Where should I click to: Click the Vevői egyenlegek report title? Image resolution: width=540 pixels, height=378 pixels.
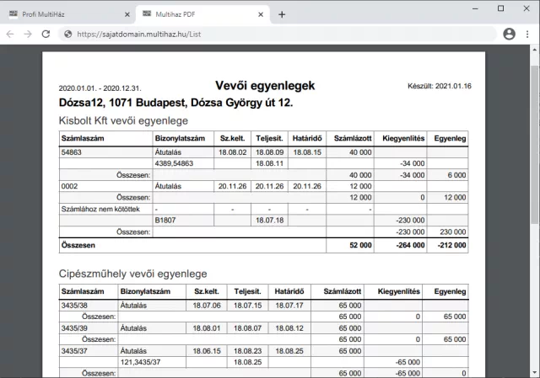tap(265, 86)
